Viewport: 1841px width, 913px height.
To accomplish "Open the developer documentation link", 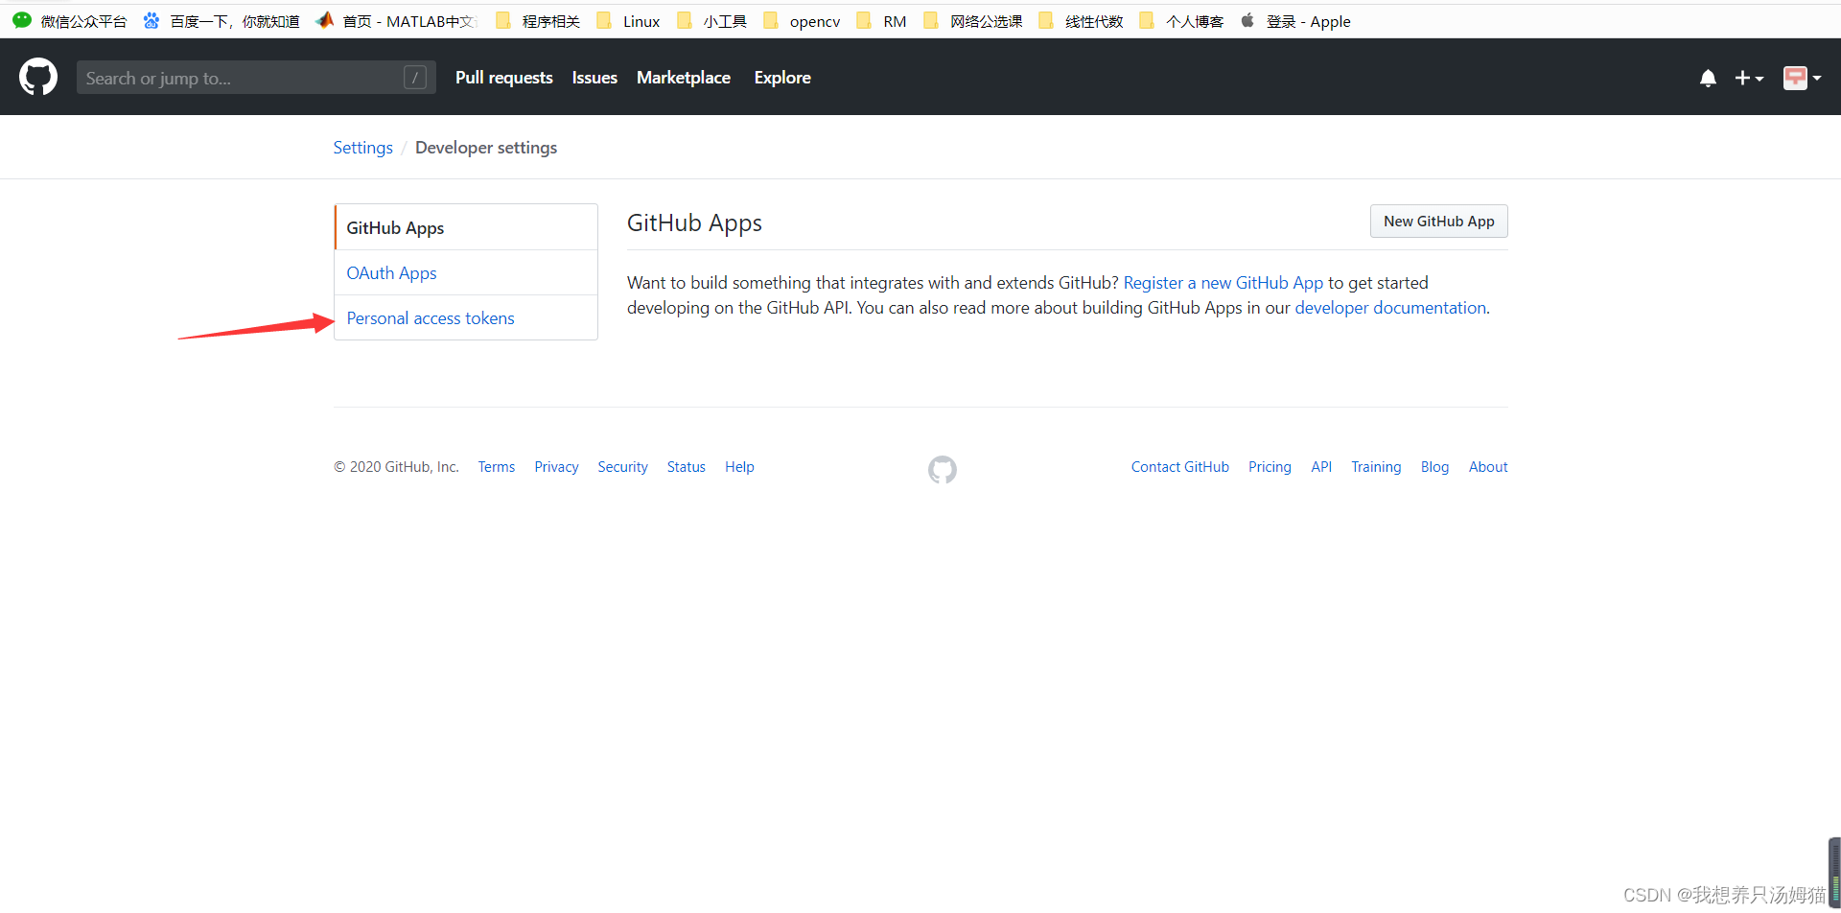I will tap(1390, 308).
